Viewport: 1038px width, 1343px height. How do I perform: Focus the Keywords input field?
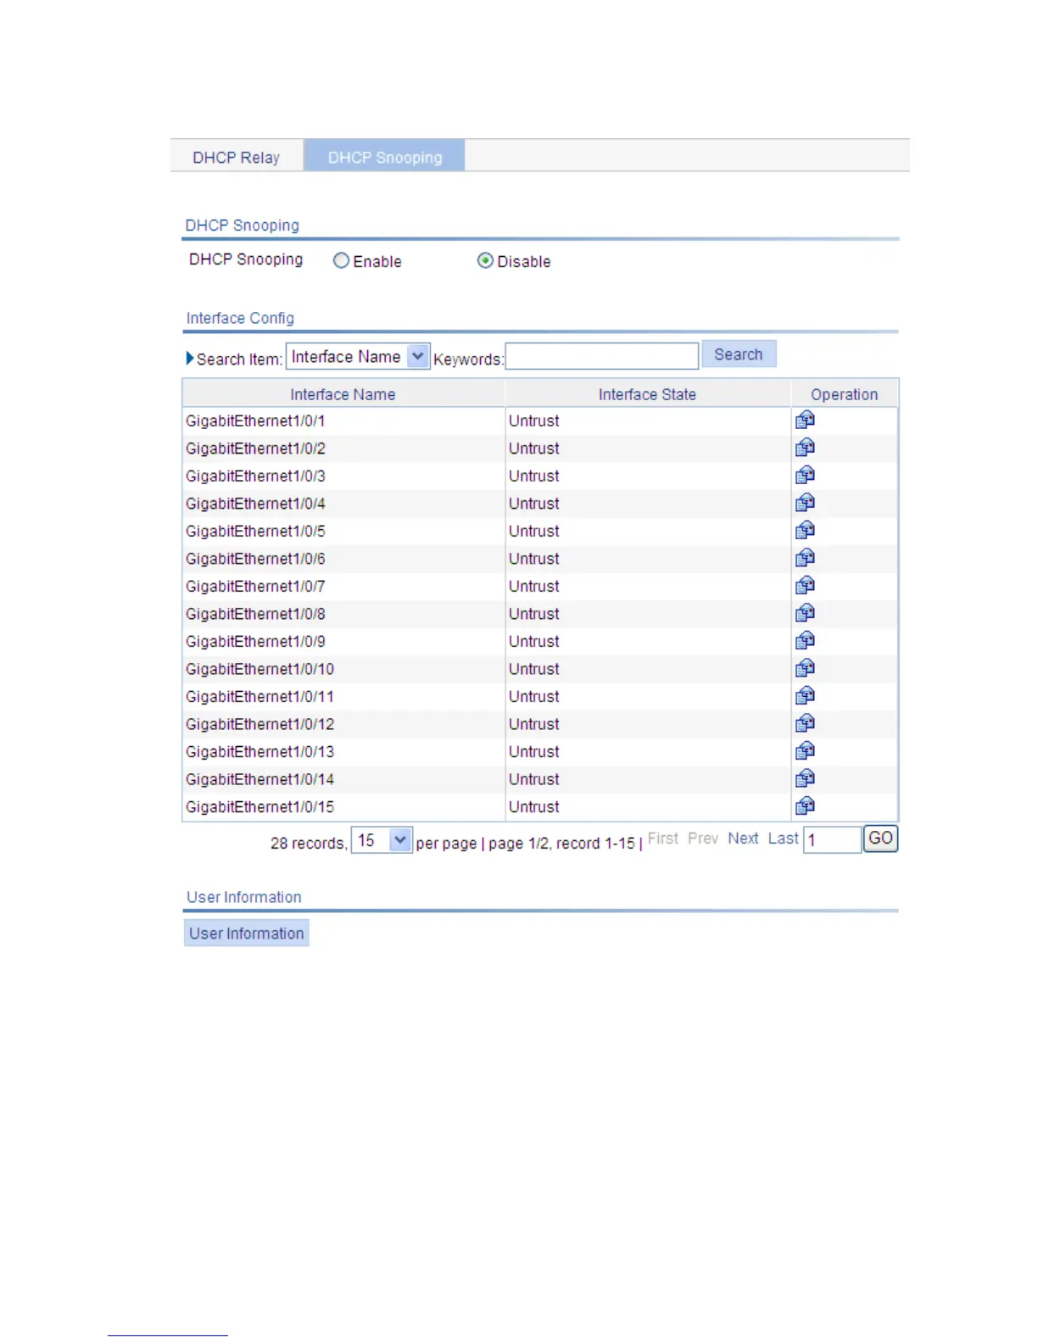602,356
